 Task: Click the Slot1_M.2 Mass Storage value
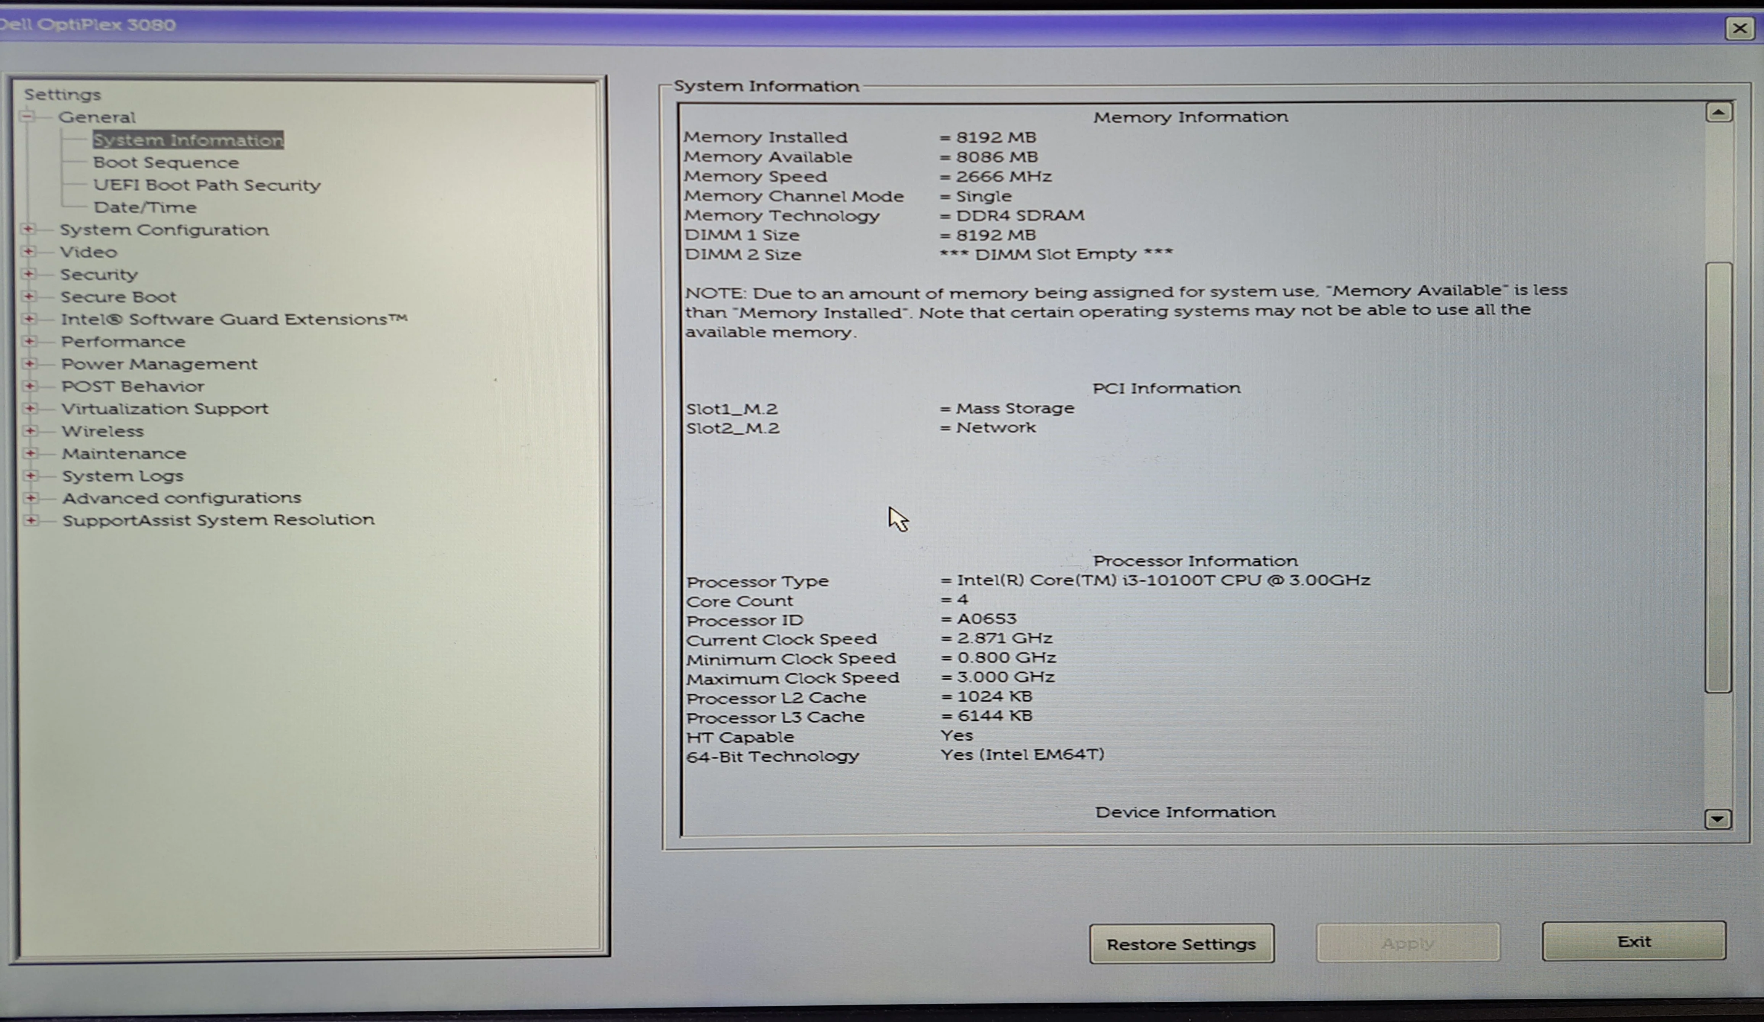(1015, 408)
